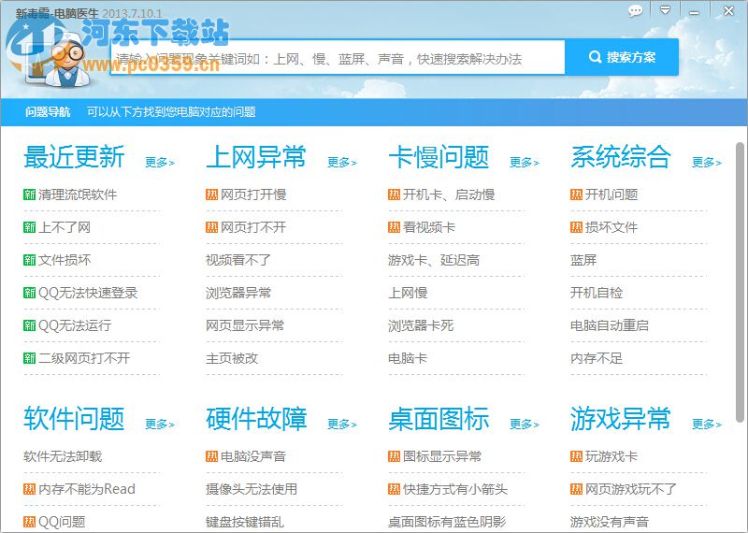Open 游戏卡、延迟高 solution
748x533 pixels.
(434, 260)
